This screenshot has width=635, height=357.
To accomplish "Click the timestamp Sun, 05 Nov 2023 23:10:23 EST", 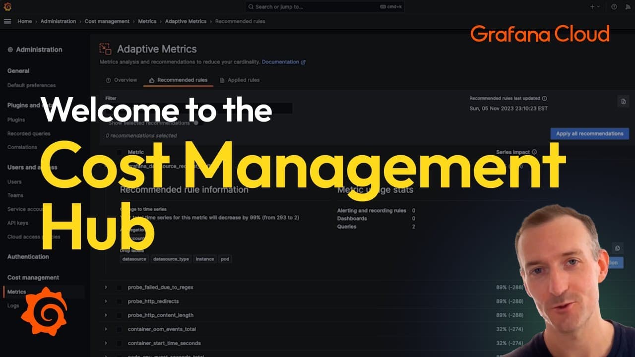I will (x=508, y=108).
